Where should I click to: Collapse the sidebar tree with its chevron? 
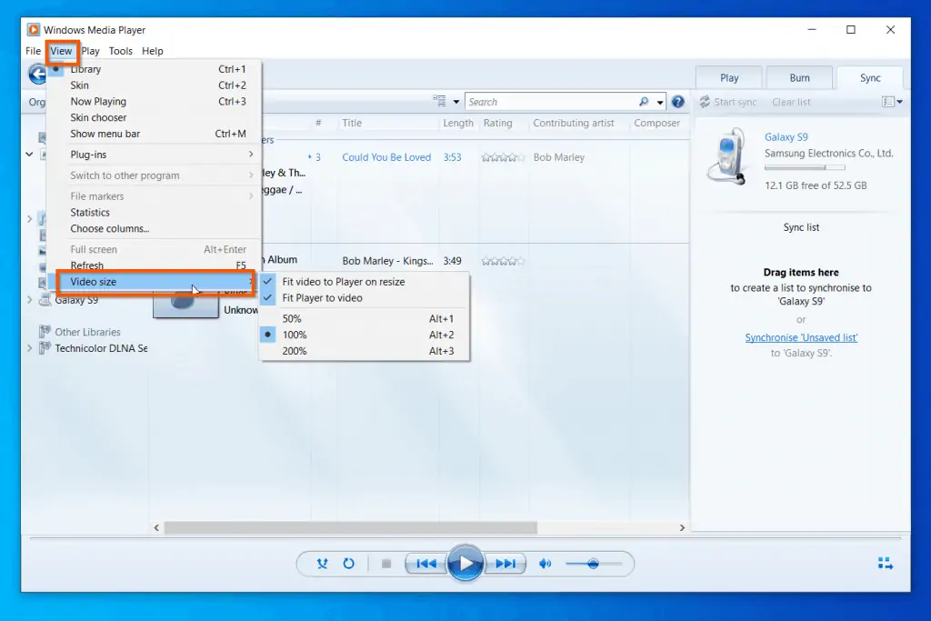30,154
